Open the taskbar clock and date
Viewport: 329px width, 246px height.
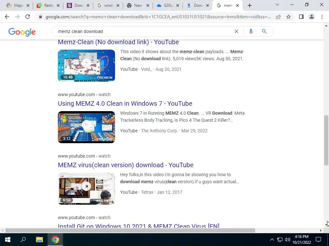pyautogui.click(x=301, y=240)
